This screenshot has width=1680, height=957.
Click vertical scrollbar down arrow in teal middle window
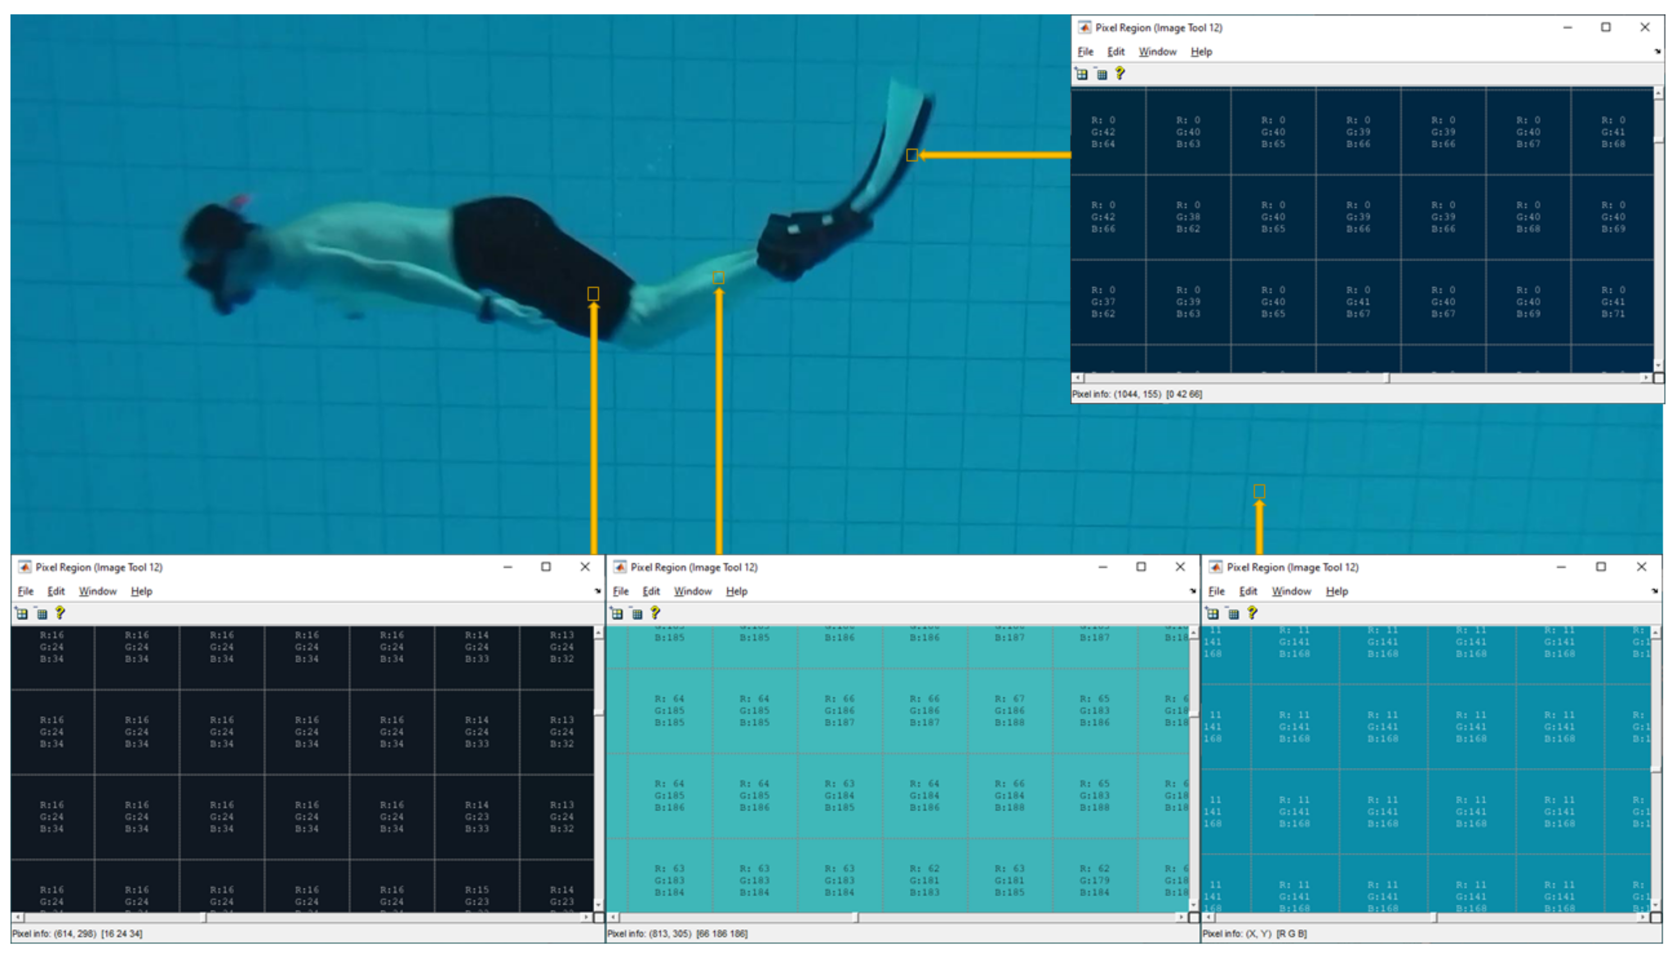coord(1194,906)
